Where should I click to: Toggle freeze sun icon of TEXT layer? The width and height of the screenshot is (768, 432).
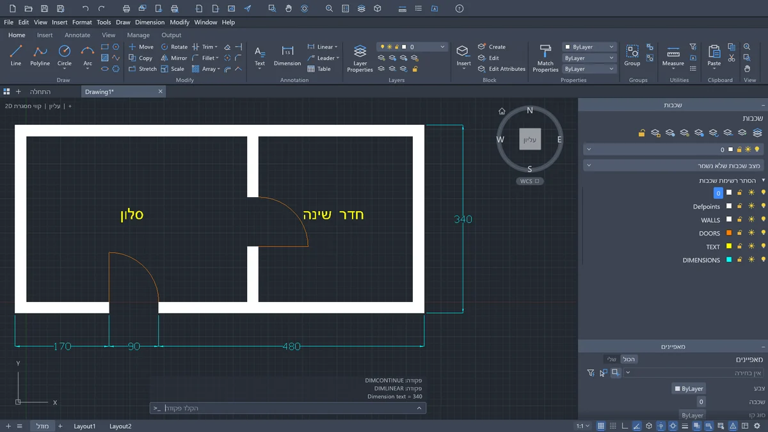(x=751, y=246)
